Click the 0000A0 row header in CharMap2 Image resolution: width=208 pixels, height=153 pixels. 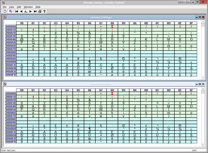click(x=11, y=59)
